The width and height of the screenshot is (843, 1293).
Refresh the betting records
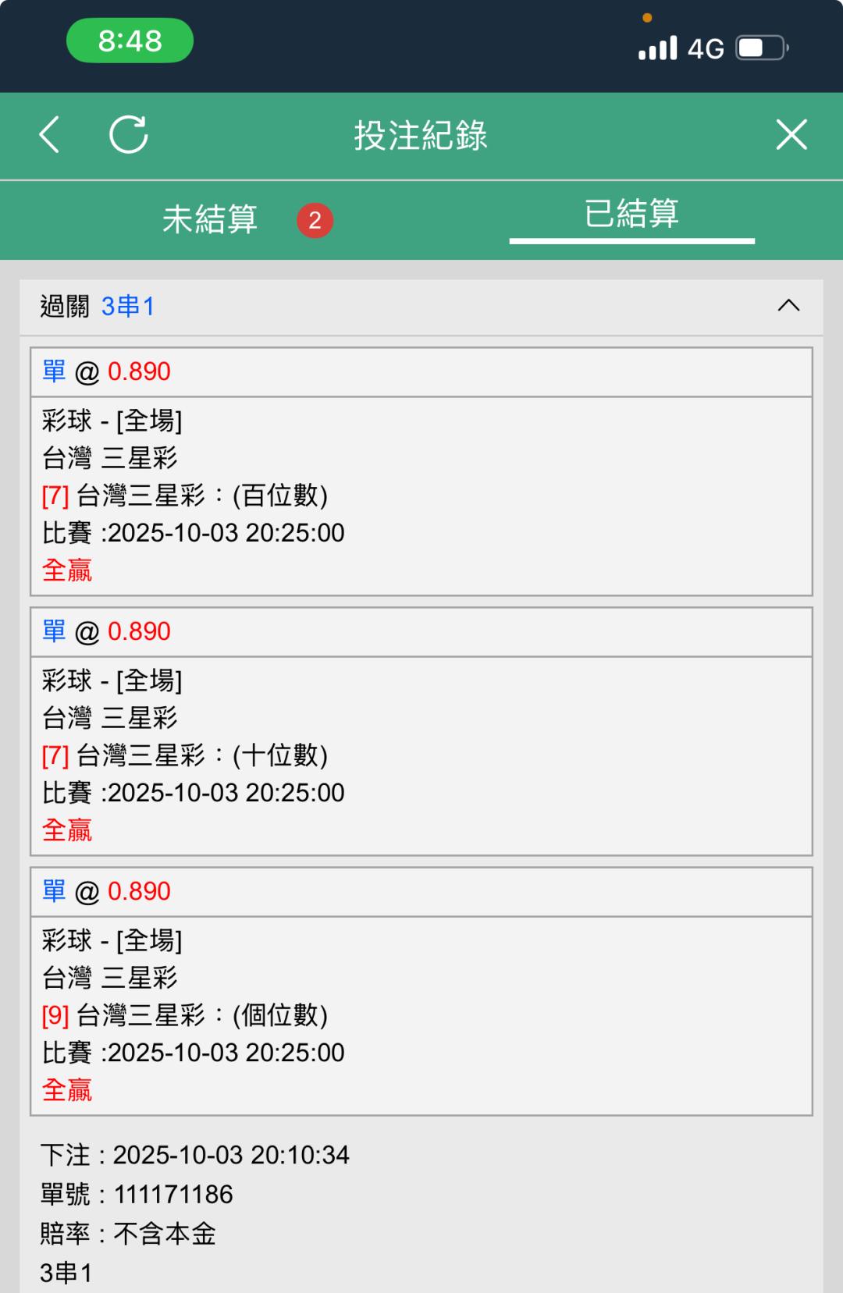click(129, 135)
